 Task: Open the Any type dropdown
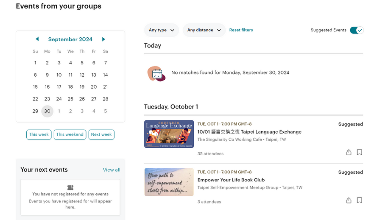coord(161,30)
